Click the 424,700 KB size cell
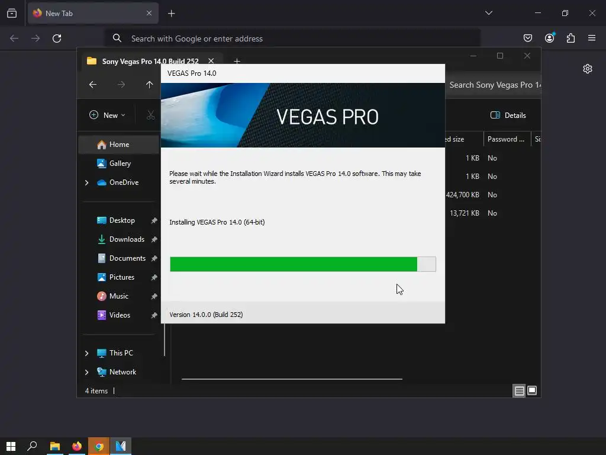 (463, 194)
